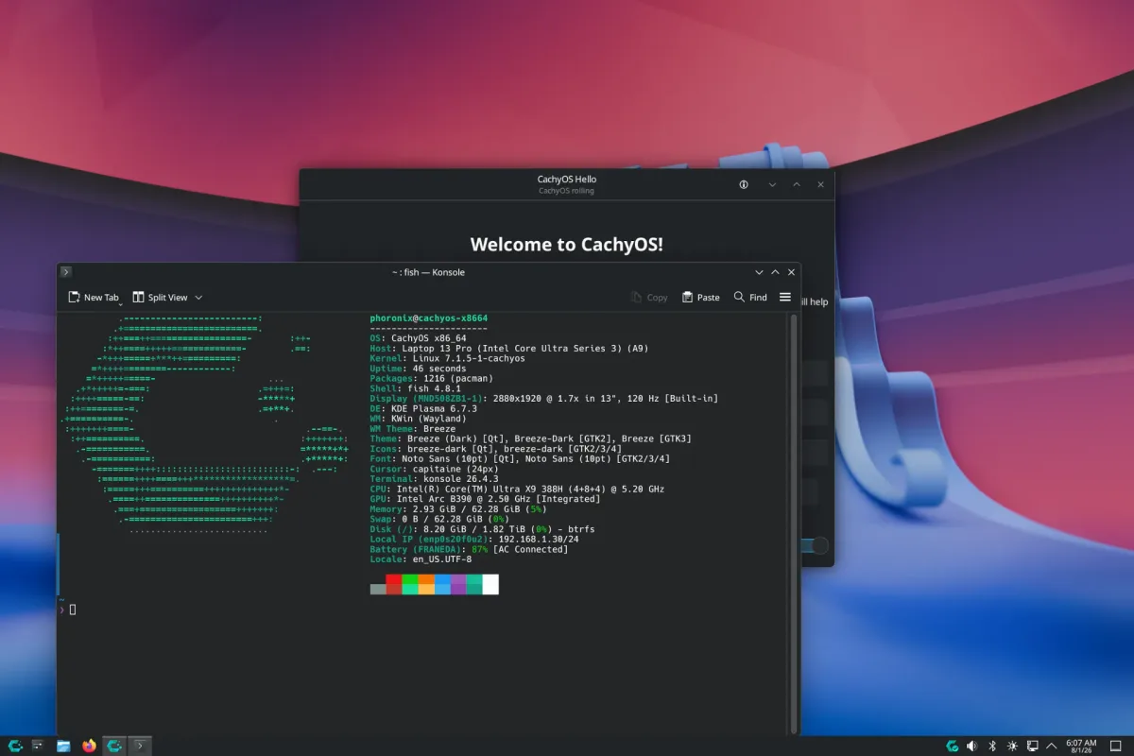This screenshot has width=1134, height=756.
Task: Launch Firefox from the taskbar
Action: click(89, 746)
